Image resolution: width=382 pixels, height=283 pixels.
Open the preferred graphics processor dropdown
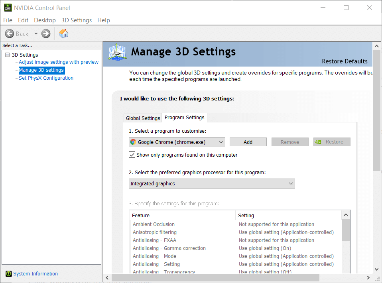pos(212,184)
